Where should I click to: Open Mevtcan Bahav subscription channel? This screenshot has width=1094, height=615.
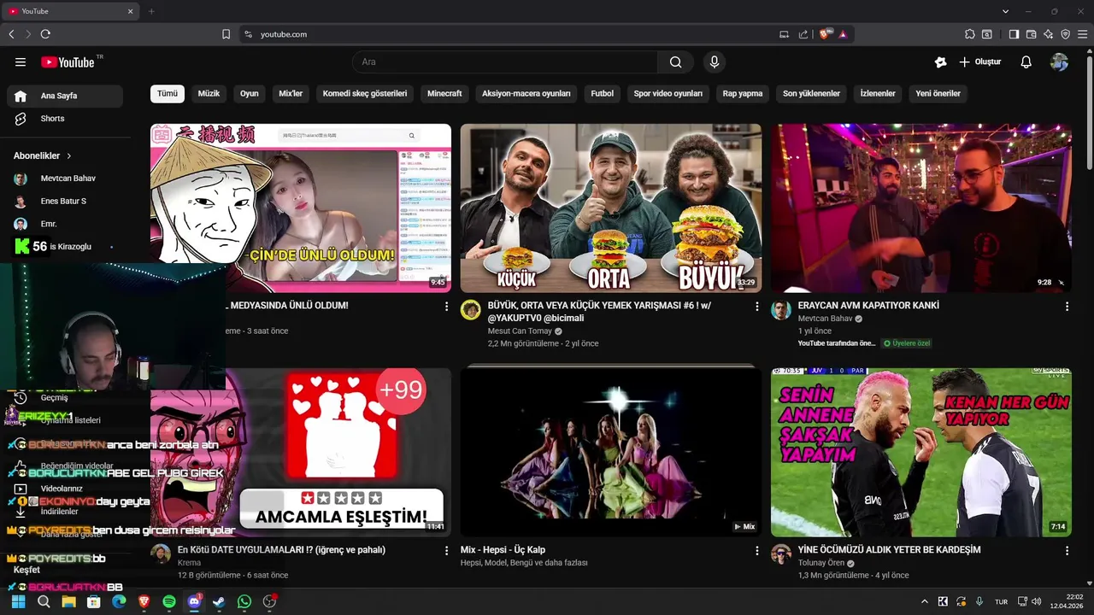pyautogui.click(x=65, y=179)
